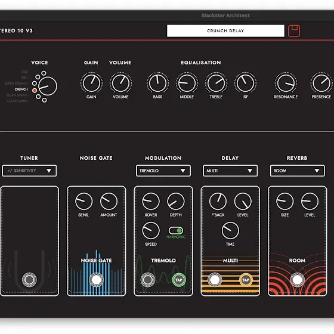Click the Blackstar Architect window title
334x334 pixels.
coord(225,16)
